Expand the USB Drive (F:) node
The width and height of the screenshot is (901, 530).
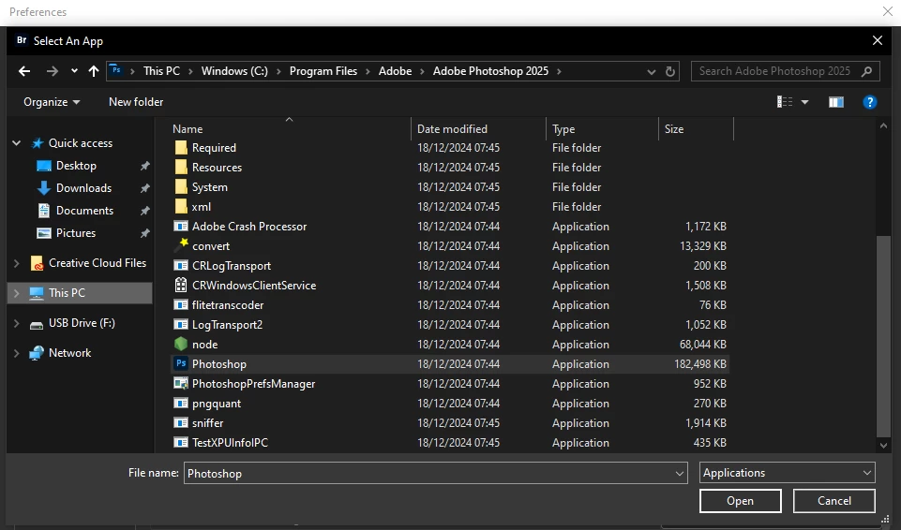(x=17, y=323)
